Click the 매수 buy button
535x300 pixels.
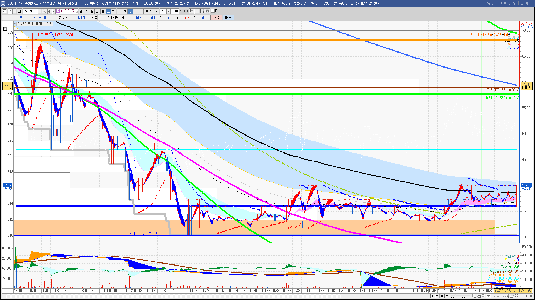tap(217, 17)
